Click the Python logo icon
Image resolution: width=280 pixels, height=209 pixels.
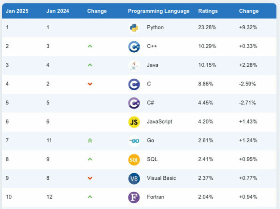[134, 28]
